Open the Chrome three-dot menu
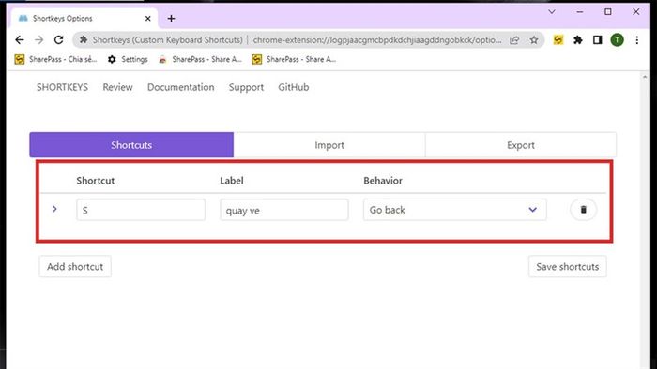 (x=637, y=39)
